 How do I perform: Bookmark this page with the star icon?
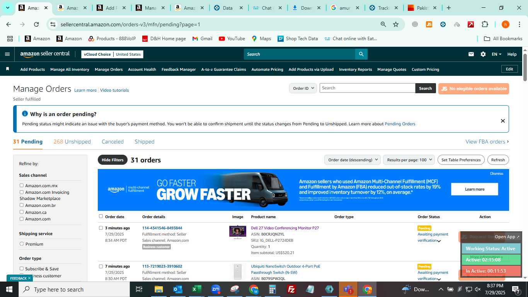click(396, 24)
